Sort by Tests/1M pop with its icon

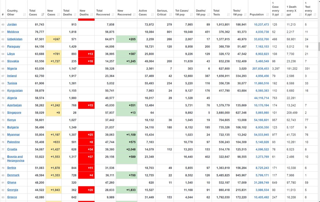tap(245, 14)
